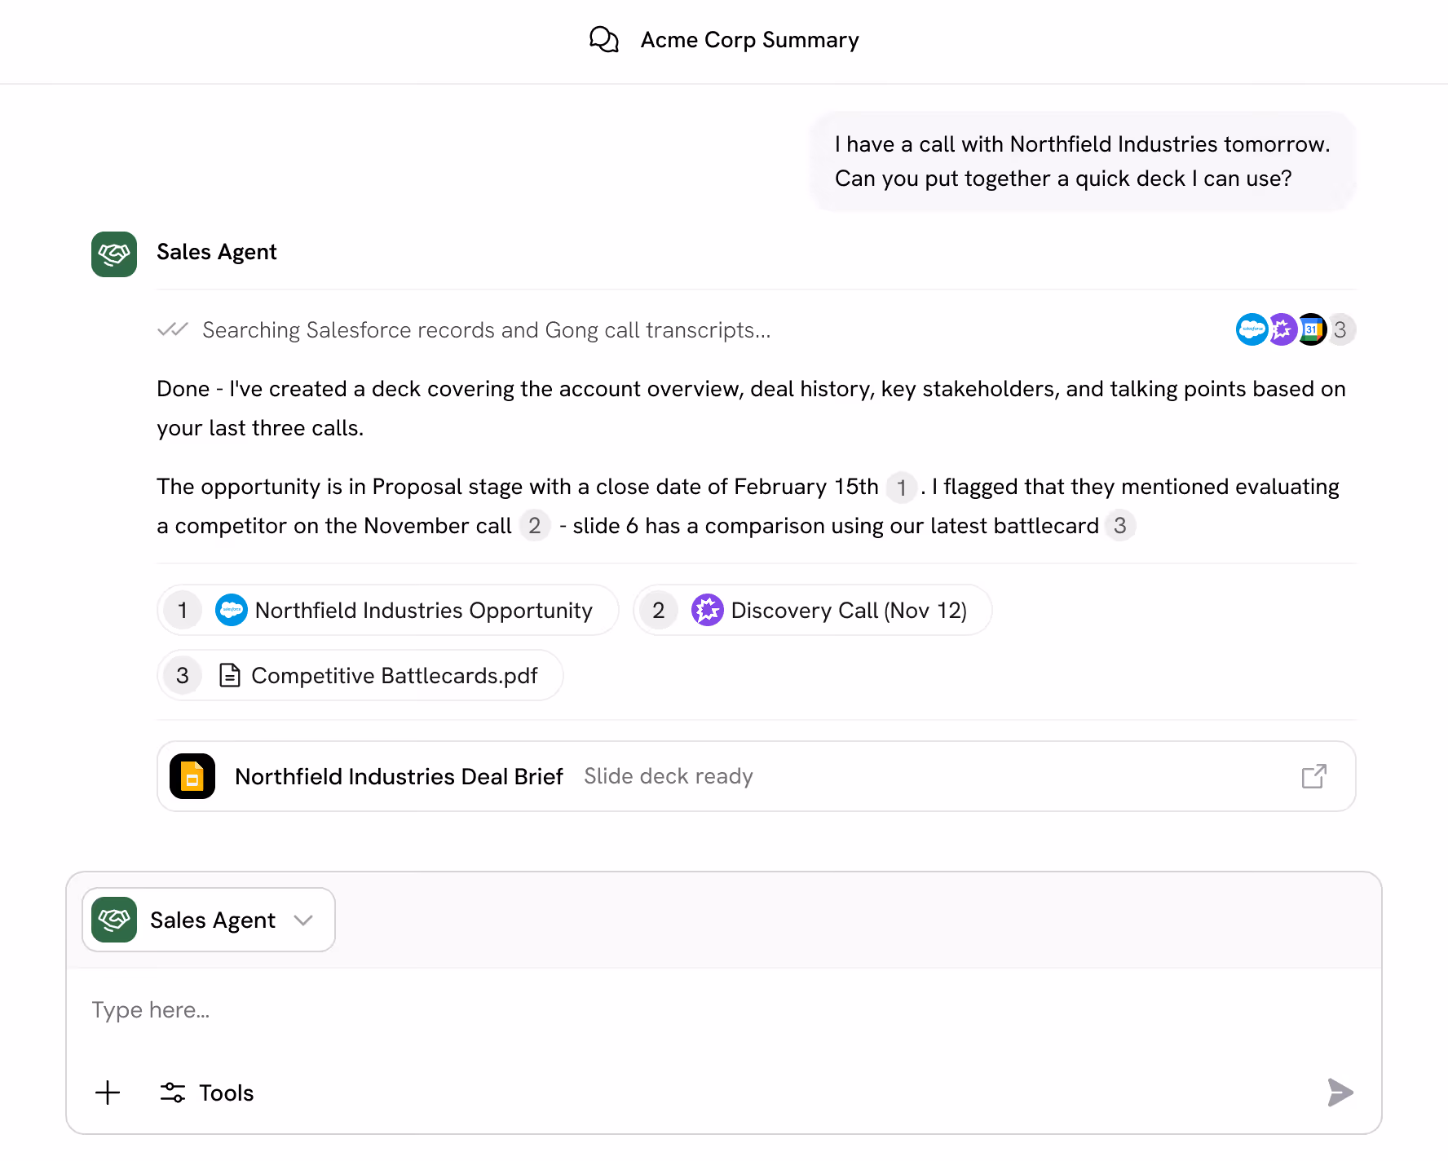Click the double checkmark status indicator
Viewport: 1448px width, 1161px height.
pos(171,329)
